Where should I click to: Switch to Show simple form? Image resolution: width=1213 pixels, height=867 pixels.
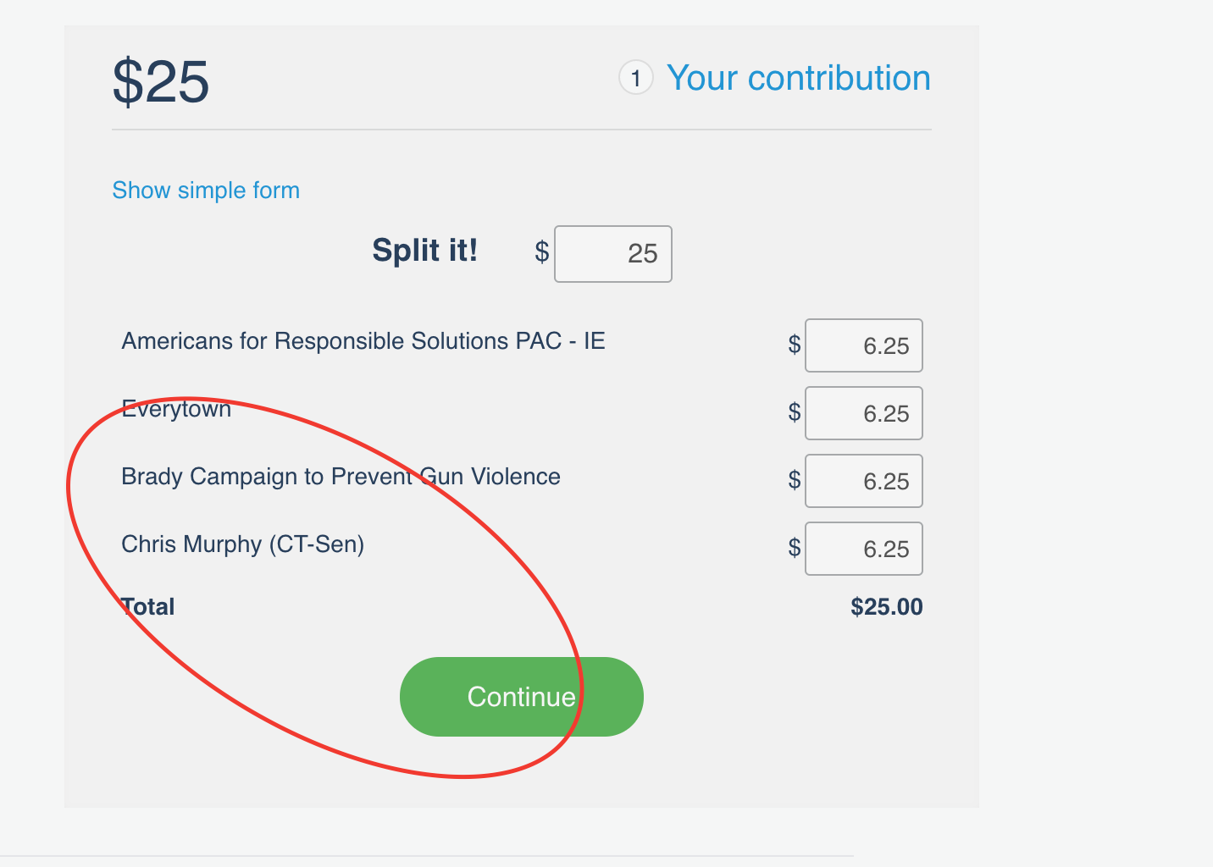coord(206,191)
